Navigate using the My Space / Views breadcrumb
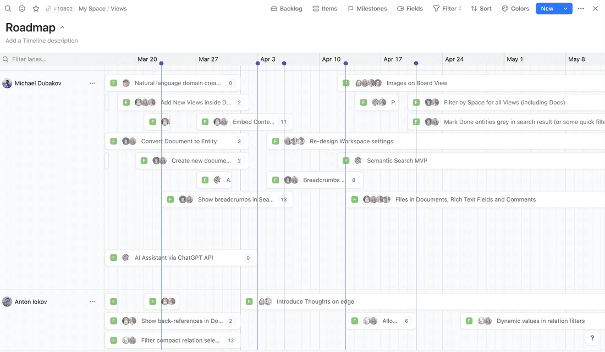 pos(102,8)
